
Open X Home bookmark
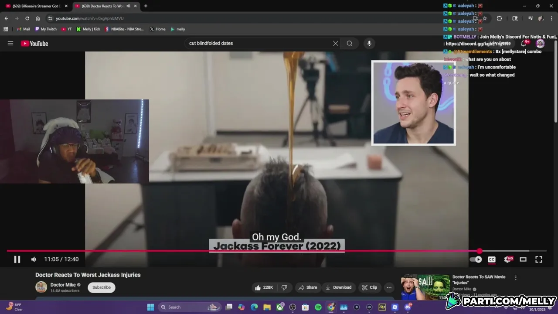[157, 29]
